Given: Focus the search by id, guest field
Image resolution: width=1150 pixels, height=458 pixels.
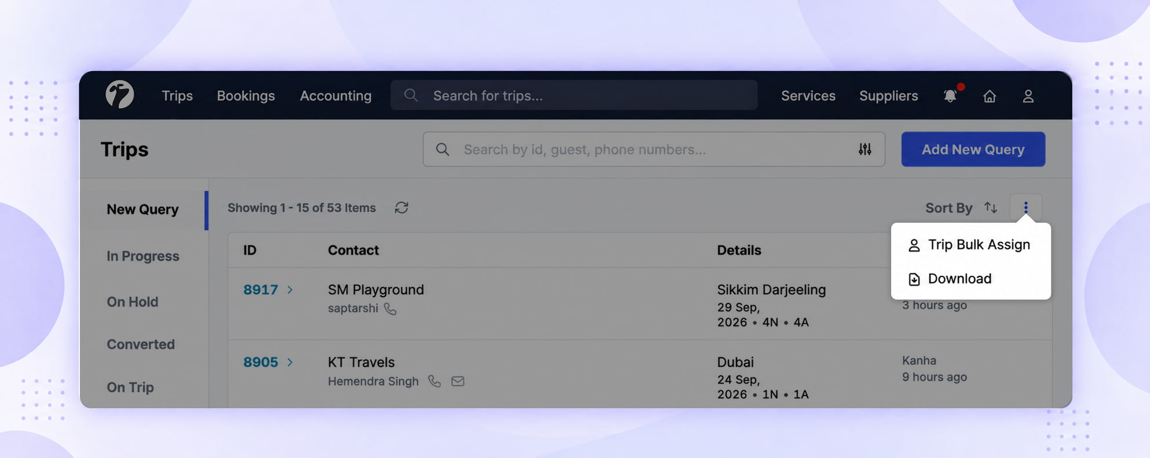Looking at the screenshot, I should click(654, 149).
